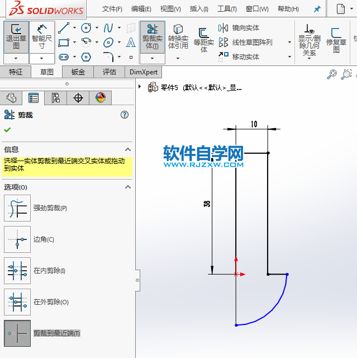Click Offset Entities (等距实体)
This screenshot has height=358, width=357.
[203, 40]
